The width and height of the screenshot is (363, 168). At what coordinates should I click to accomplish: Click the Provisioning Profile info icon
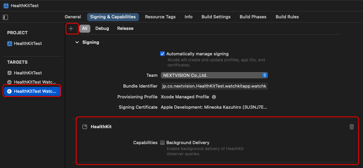214,97
